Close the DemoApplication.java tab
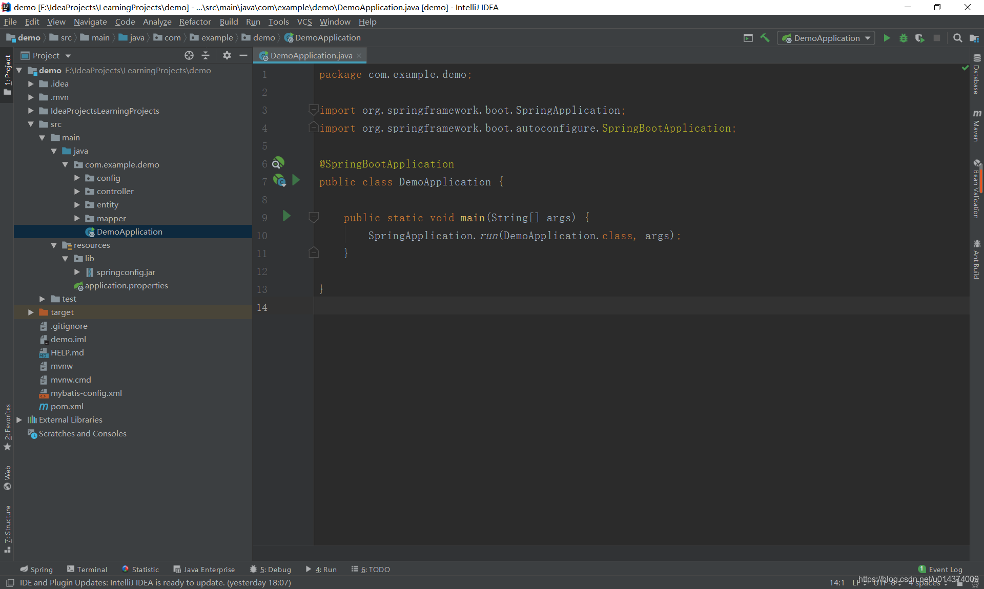Viewport: 984px width, 589px height. tap(359, 55)
